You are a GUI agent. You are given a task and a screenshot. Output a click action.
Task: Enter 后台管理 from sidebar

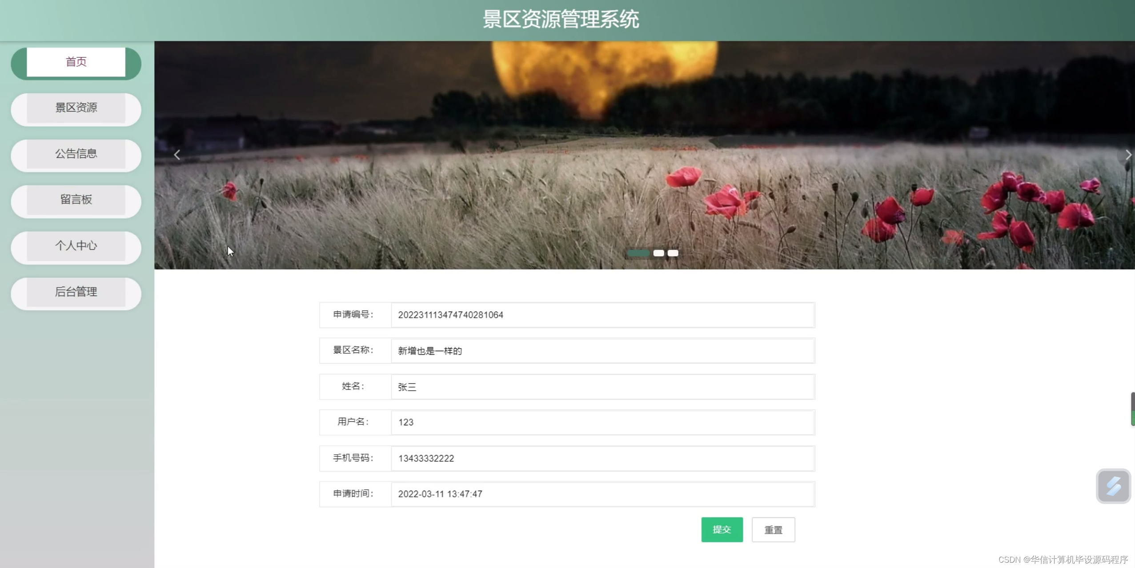coord(76,292)
